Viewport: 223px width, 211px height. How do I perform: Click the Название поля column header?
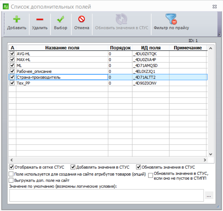[62, 48]
